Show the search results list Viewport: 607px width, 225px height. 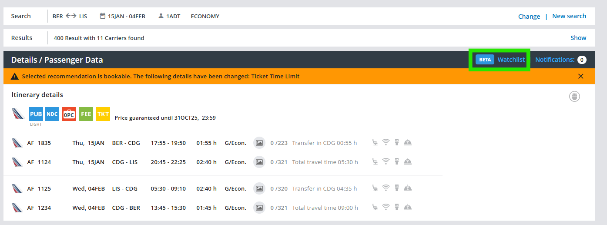tap(578, 38)
